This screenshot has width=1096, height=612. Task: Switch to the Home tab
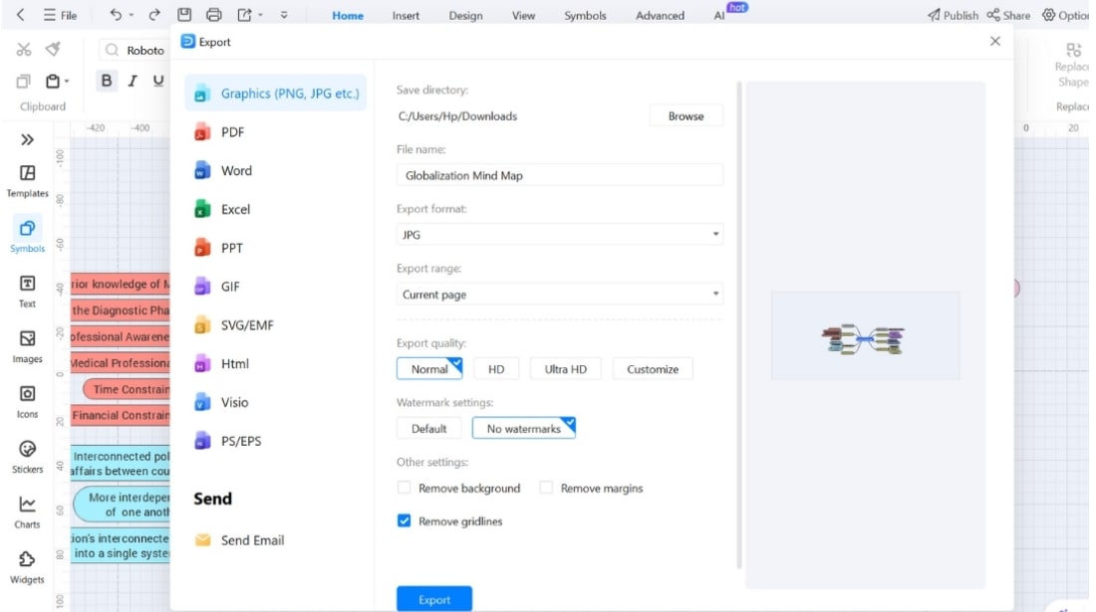click(x=348, y=15)
